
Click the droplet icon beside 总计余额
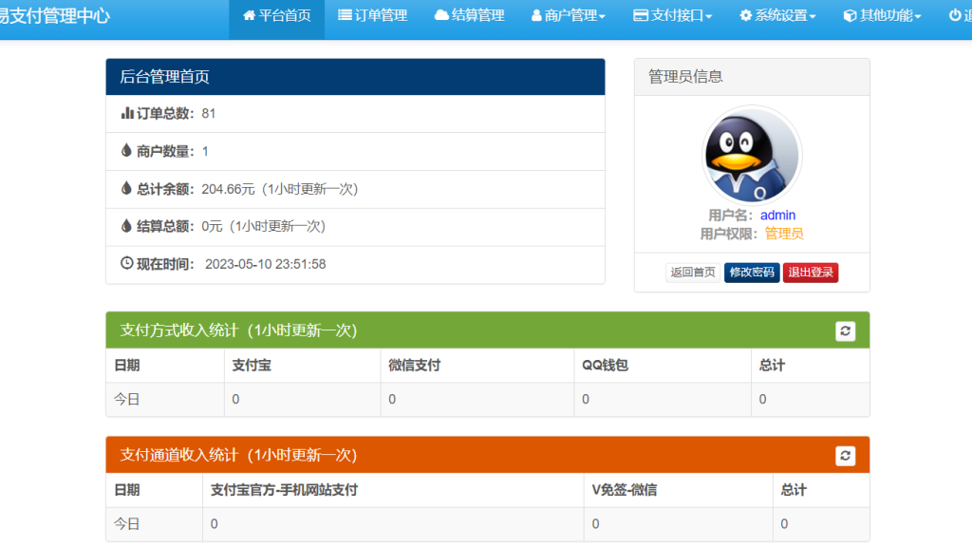click(126, 188)
